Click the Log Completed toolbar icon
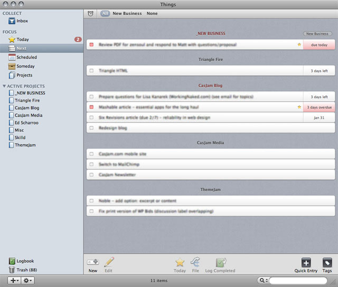The height and width of the screenshot is (287, 338). coord(220,262)
